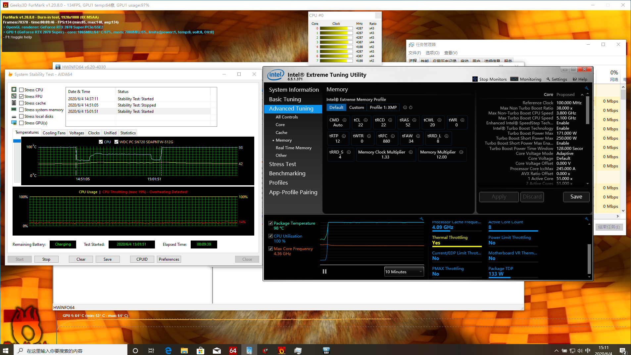Screen dimensions: 631x355
Task: Switch to Clocks tab
Action: pyautogui.click(x=94, y=133)
